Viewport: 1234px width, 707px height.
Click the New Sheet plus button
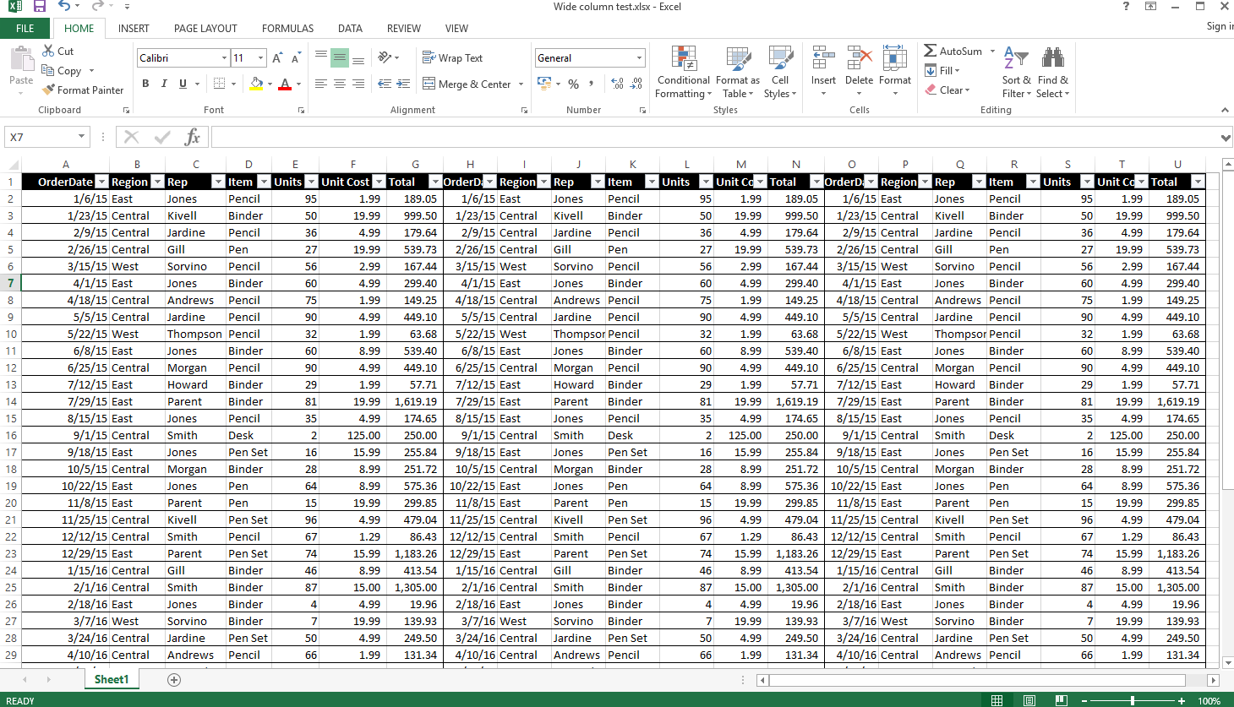pyautogui.click(x=173, y=679)
